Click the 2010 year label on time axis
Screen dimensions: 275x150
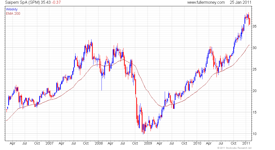197,143
